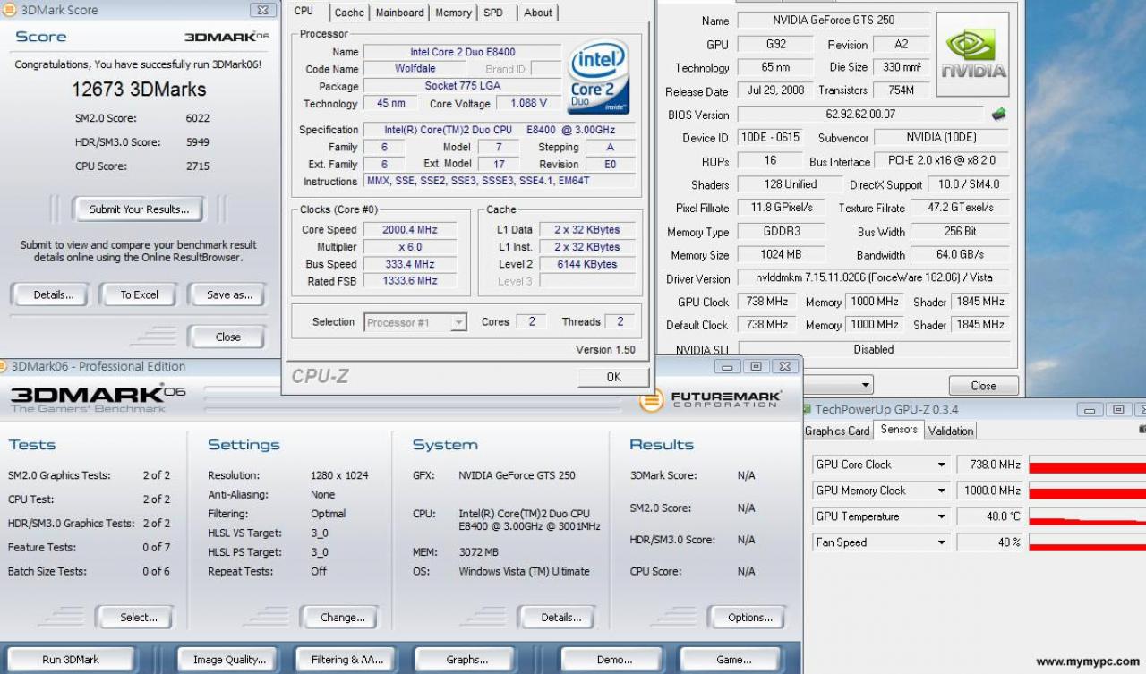
Task: Click the 3DMark Score window orange icon
Action: [x=10, y=10]
